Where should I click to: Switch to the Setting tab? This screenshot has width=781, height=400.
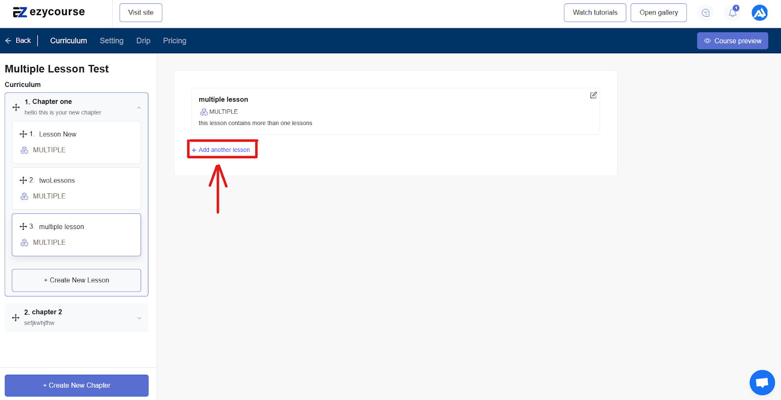(111, 41)
